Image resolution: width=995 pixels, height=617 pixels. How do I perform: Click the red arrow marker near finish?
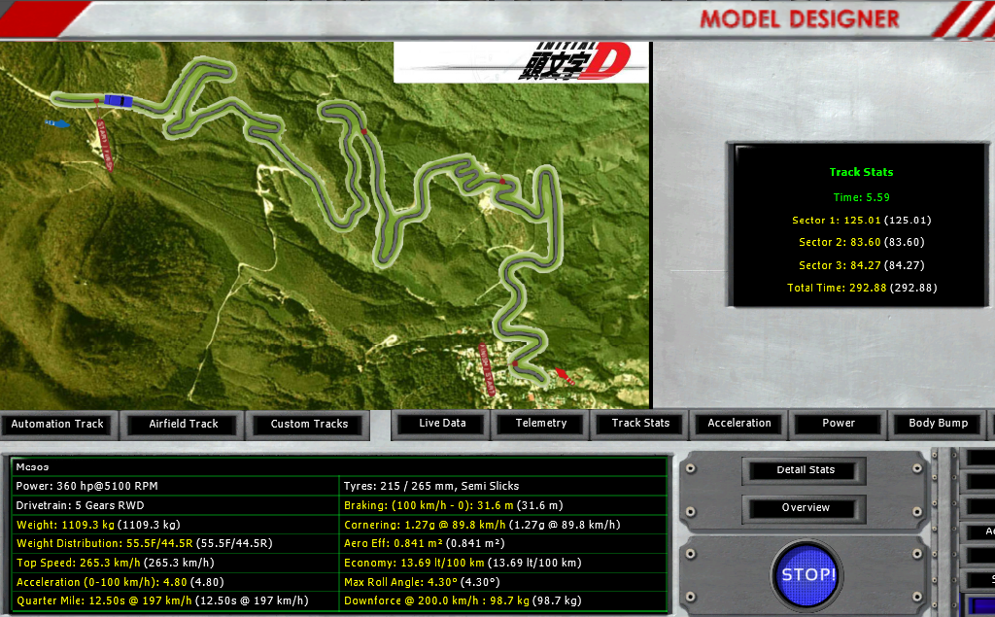(565, 376)
